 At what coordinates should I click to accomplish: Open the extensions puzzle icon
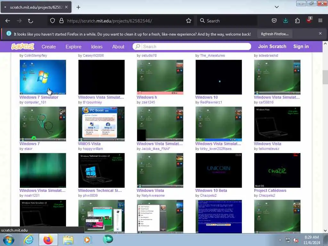tap(297, 20)
